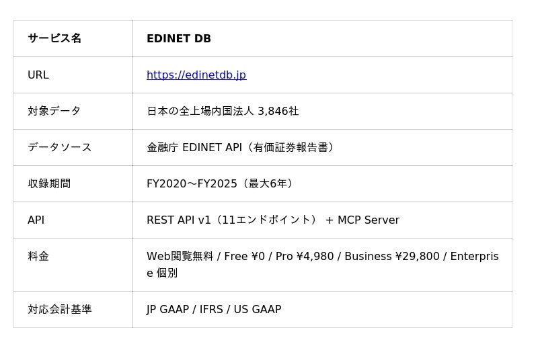Click the データソース row label
538x348 pixels.
60,148
